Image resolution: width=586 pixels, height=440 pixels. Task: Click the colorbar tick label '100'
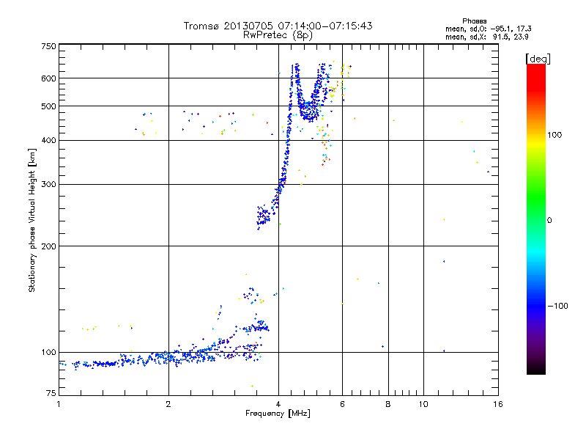[555, 135]
